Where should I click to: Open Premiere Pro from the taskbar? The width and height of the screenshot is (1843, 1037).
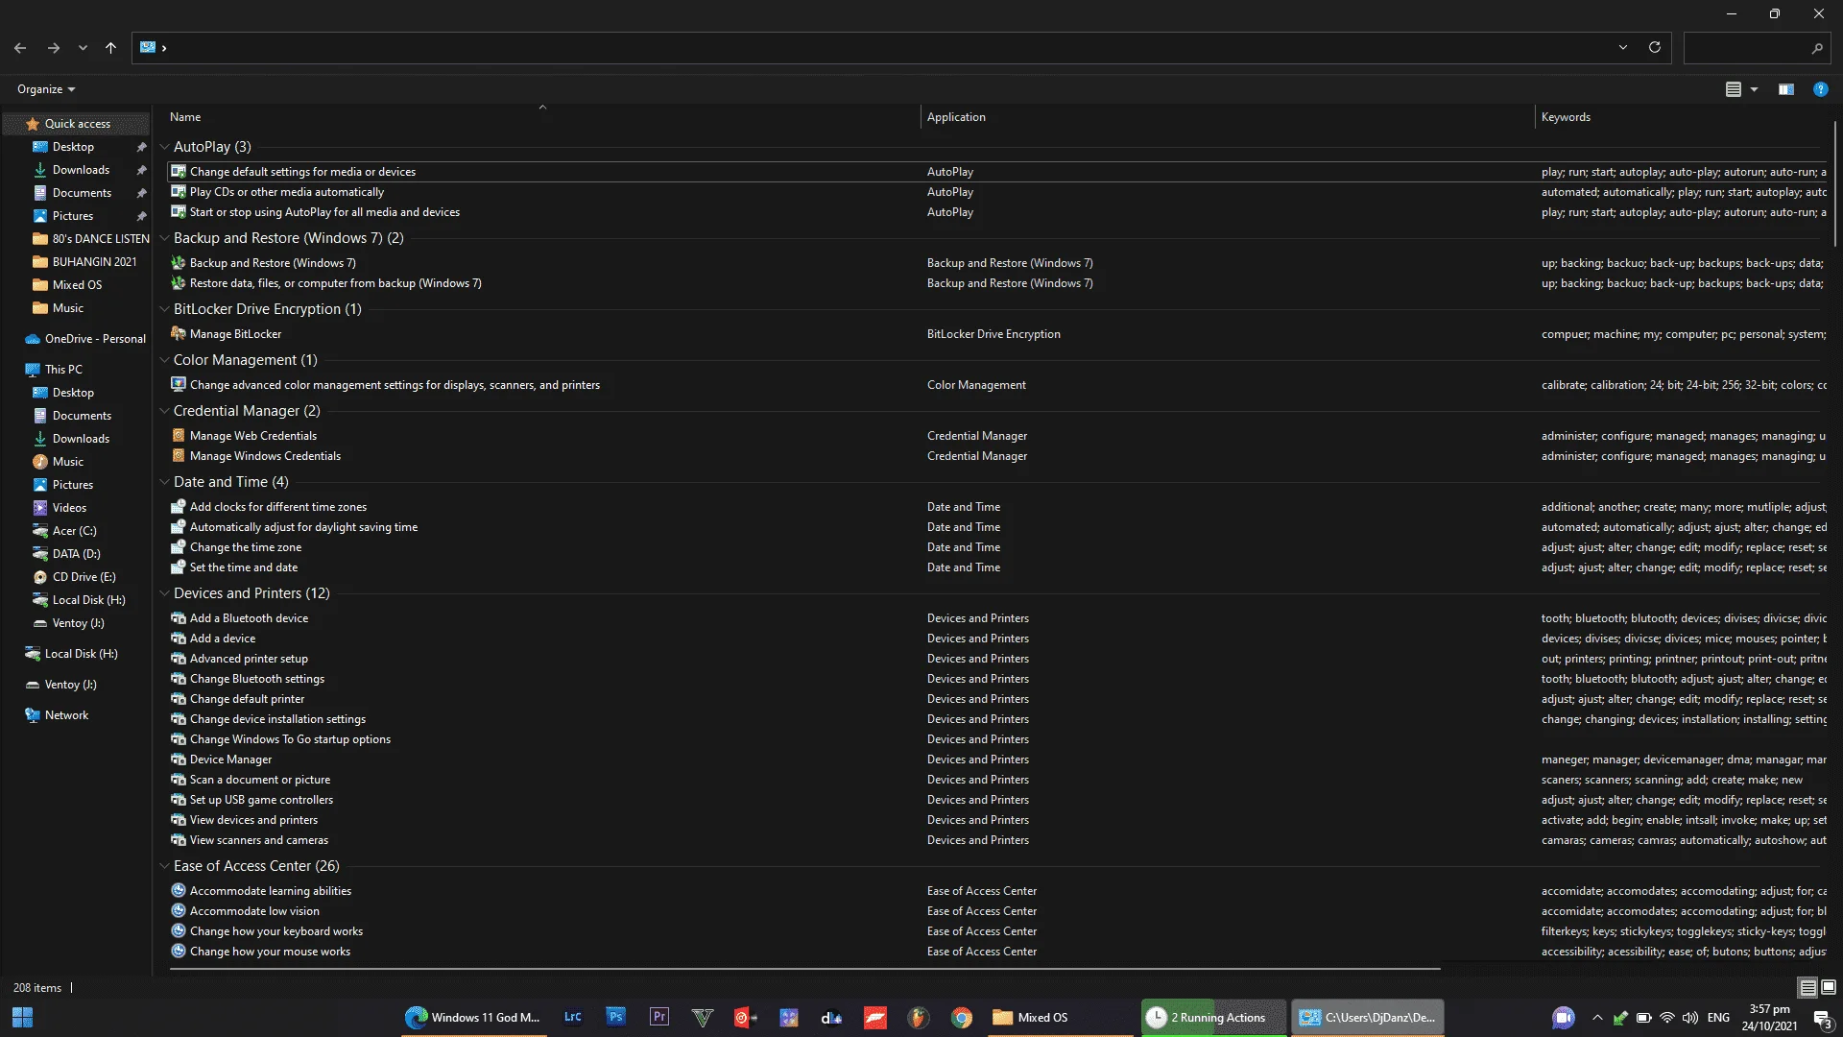point(658,1017)
